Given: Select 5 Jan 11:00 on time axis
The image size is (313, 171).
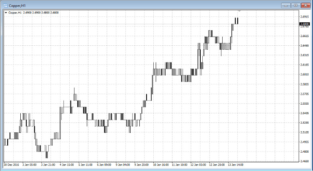Looking at the screenshot, I should (x=85, y=164).
